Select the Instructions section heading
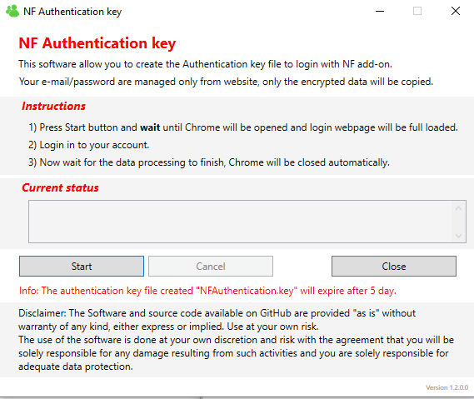The height and width of the screenshot is (399, 474). [x=54, y=106]
